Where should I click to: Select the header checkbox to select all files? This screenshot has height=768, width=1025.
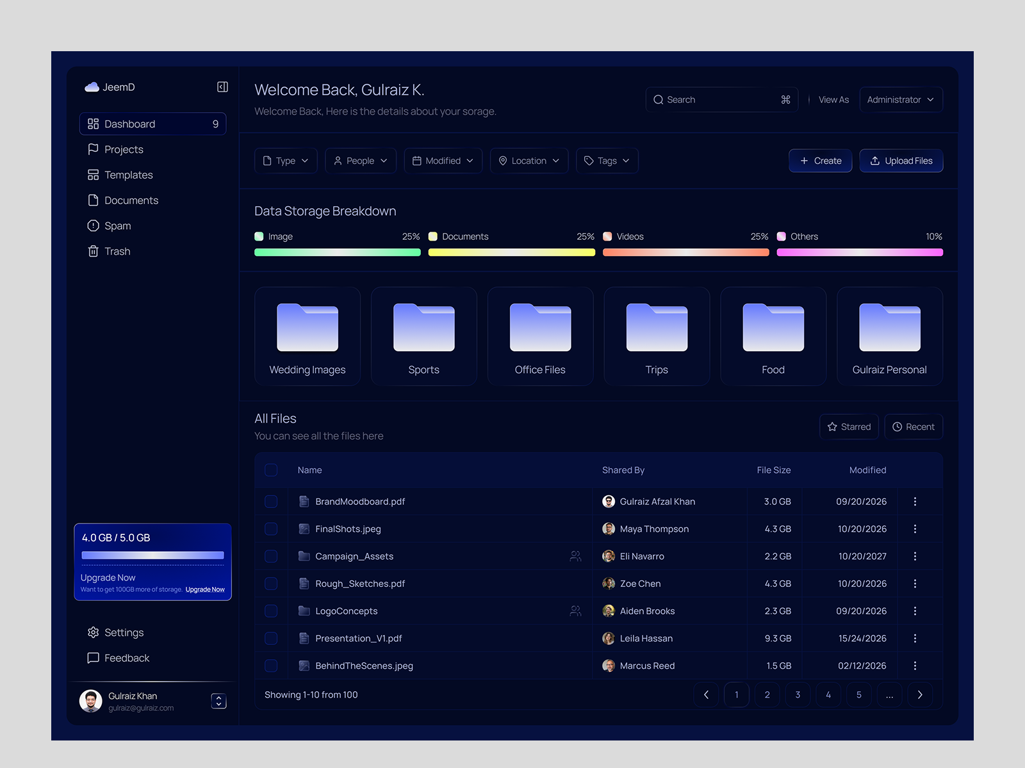(x=271, y=469)
